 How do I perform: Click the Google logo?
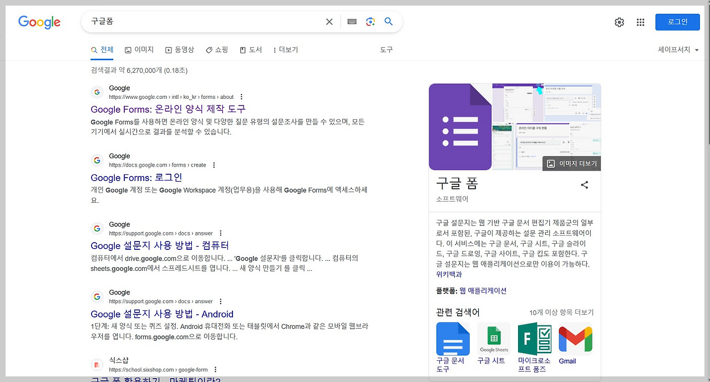pos(39,22)
